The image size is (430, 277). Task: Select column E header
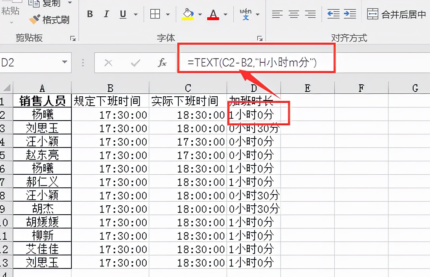[x=307, y=88]
